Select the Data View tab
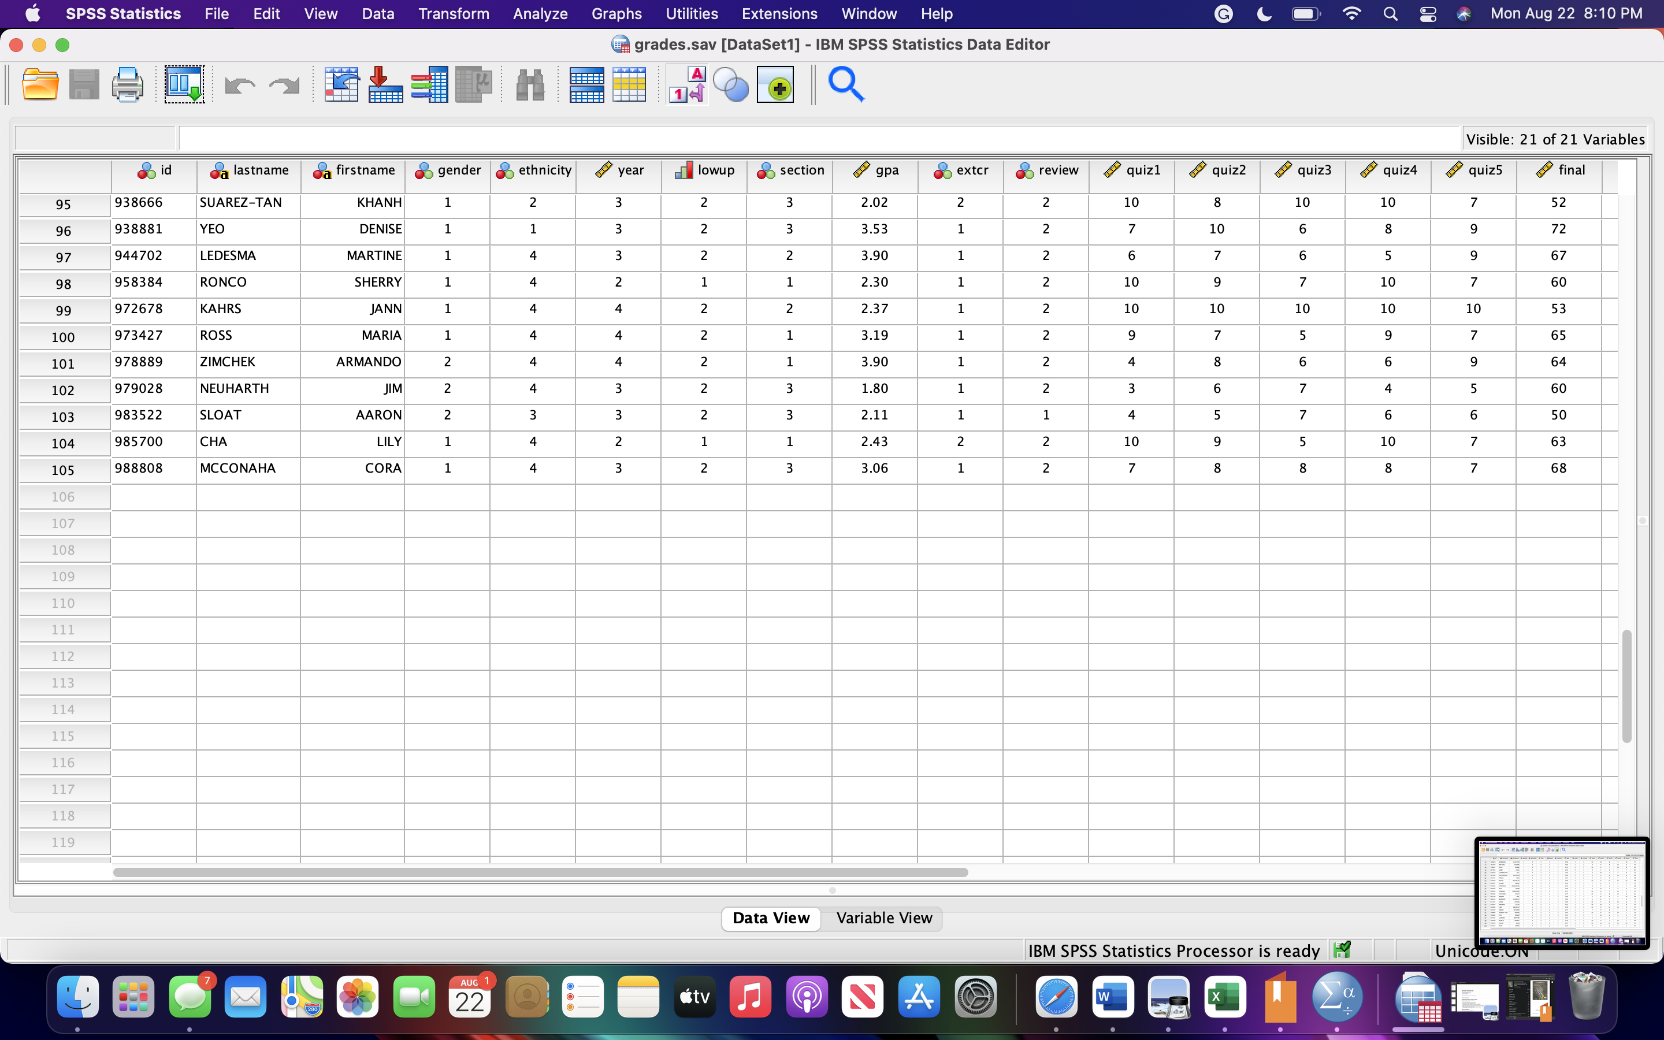The width and height of the screenshot is (1664, 1040). 771,918
